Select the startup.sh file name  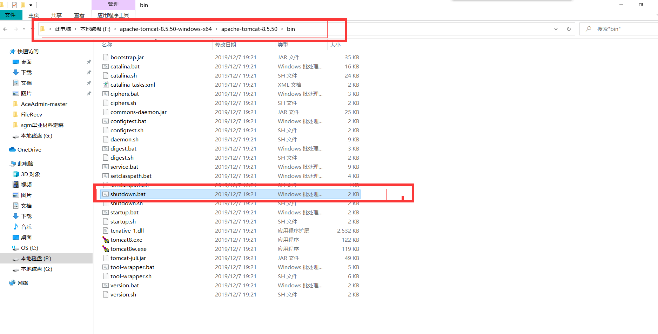(123, 221)
